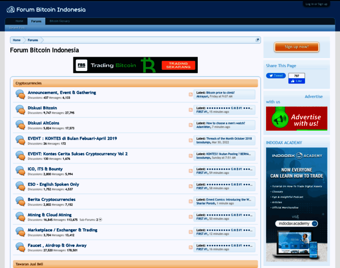Go to Home in the breadcrumb
The width and height of the screenshot is (340, 268).
coord(17,40)
